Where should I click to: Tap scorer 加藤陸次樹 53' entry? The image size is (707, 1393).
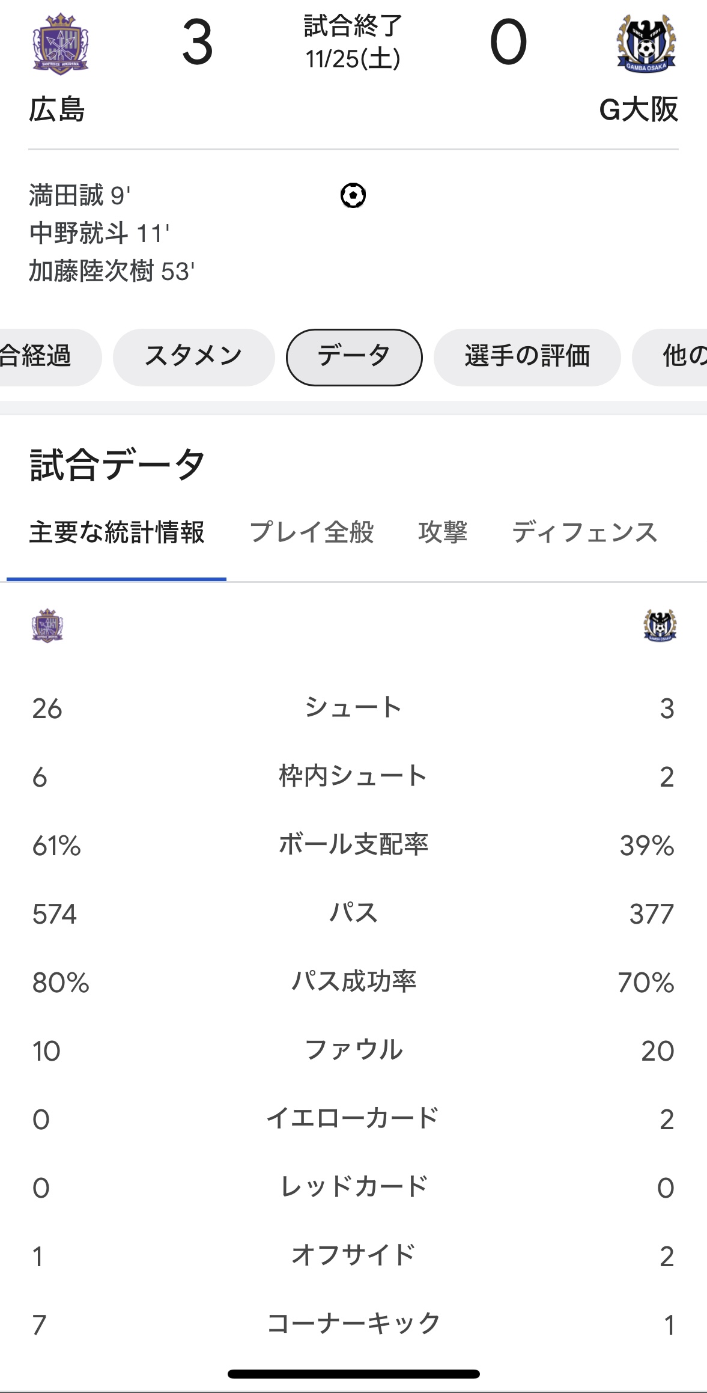click(x=112, y=271)
